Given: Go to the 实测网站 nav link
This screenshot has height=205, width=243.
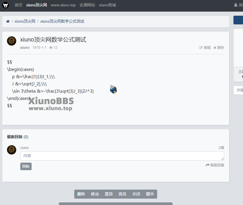Looking at the screenshot, I should (87, 5).
